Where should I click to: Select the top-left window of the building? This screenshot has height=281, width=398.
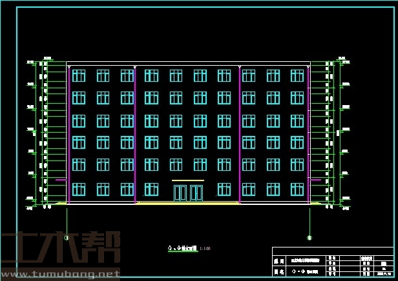click(x=79, y=76)
